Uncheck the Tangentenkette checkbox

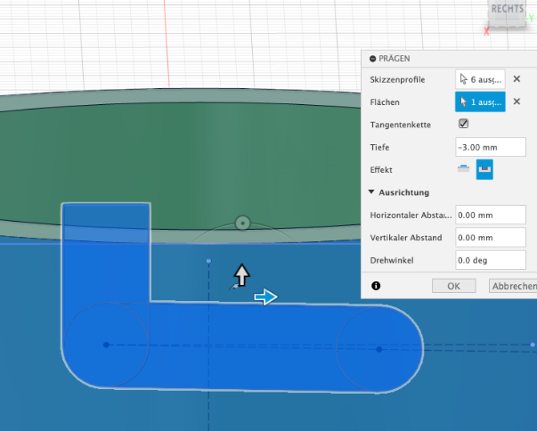463,125
